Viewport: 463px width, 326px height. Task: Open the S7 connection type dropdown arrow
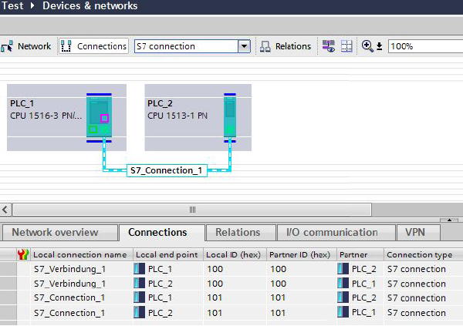tap(244, 46)
